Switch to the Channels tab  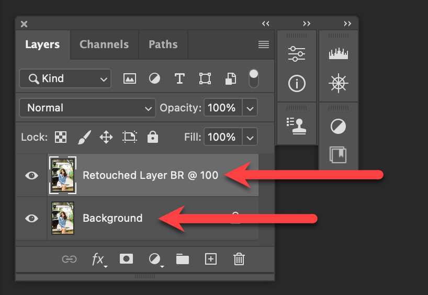104,44
